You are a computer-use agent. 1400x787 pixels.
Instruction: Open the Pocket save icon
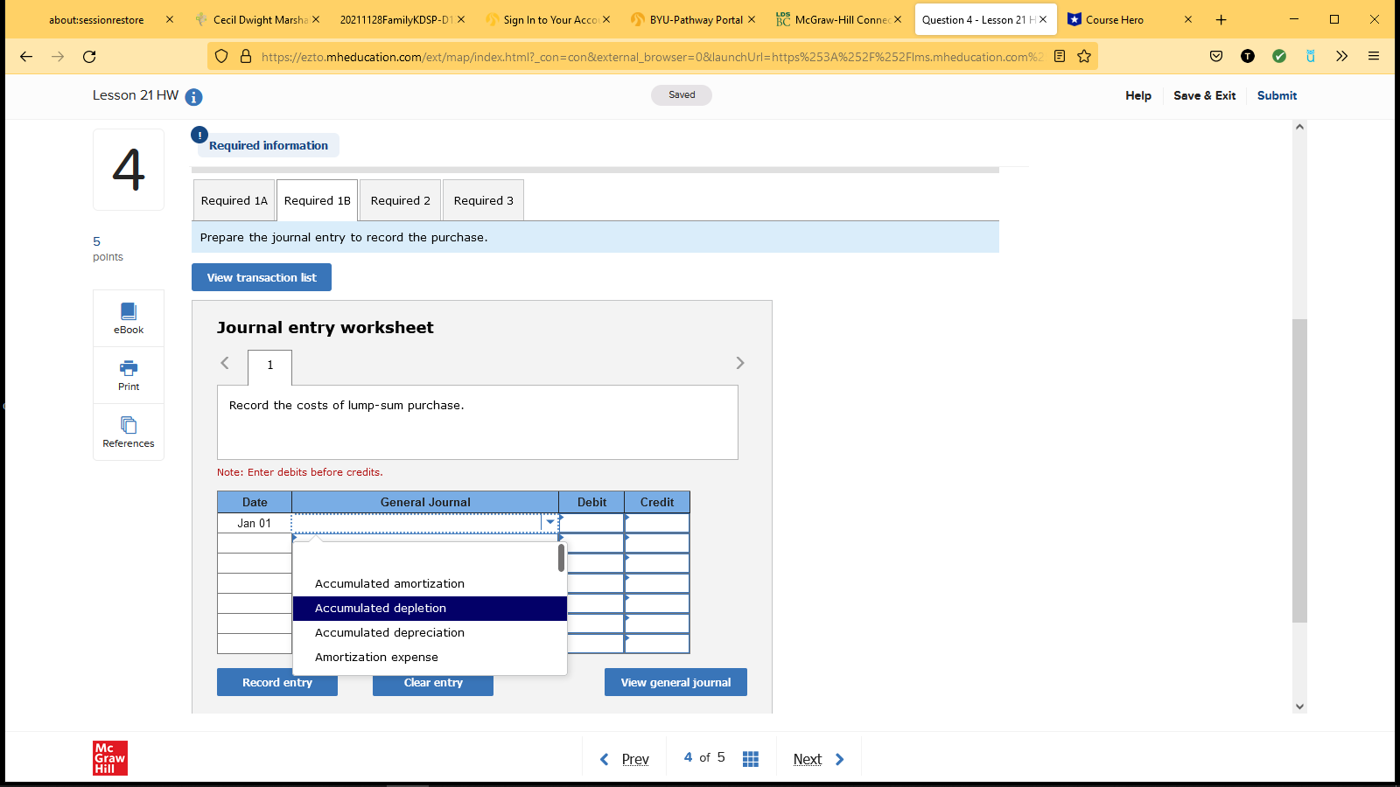click(x=1216, y=57)
